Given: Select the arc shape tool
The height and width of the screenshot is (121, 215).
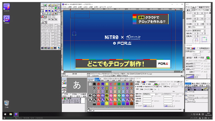Looking at the screenshot, I should click(56, 11).
